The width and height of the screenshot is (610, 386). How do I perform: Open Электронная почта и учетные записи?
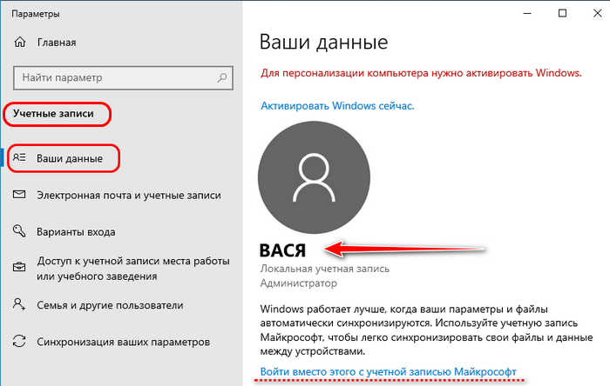(129, 195)
